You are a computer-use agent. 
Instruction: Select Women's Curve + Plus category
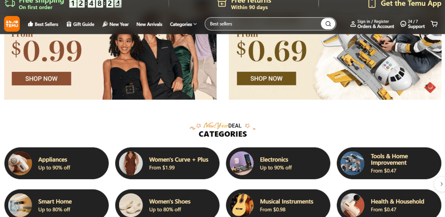(x=167, y=164)
